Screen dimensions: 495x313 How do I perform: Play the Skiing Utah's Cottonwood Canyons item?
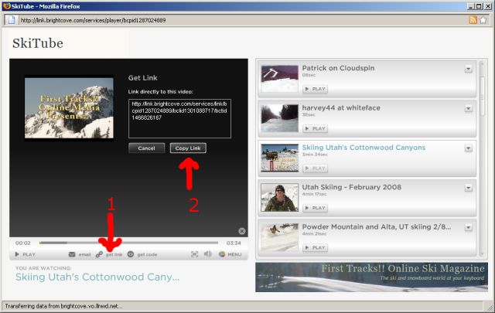315,168
